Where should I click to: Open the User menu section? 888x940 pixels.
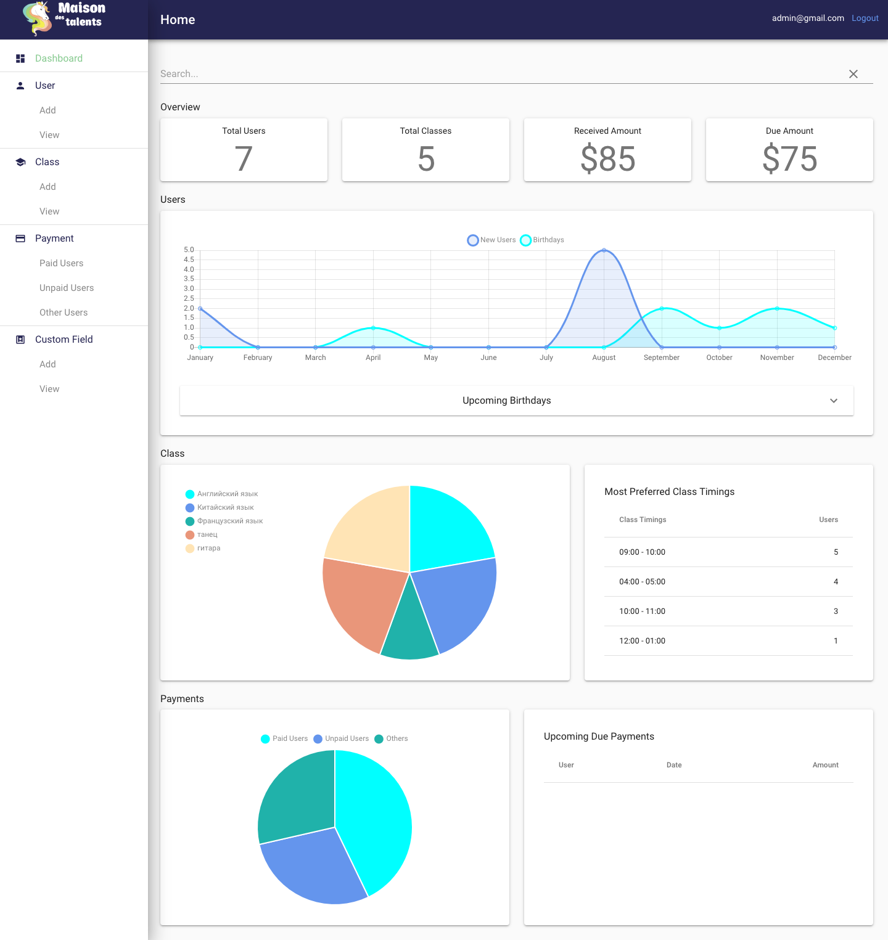[74, 86]
